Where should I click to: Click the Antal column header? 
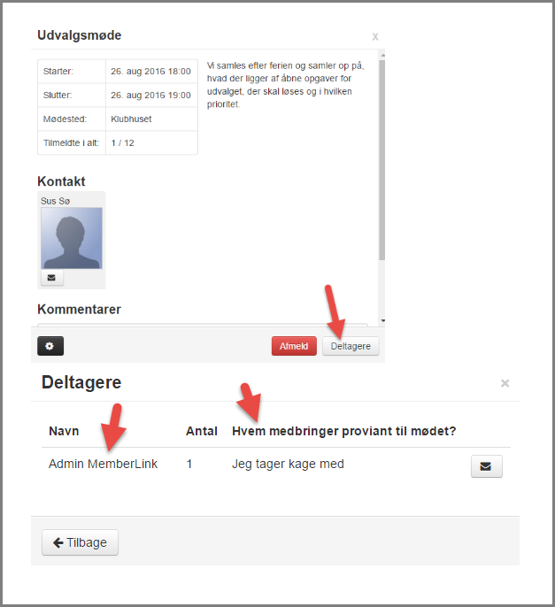pyautogui.click(x=201, y=431)
